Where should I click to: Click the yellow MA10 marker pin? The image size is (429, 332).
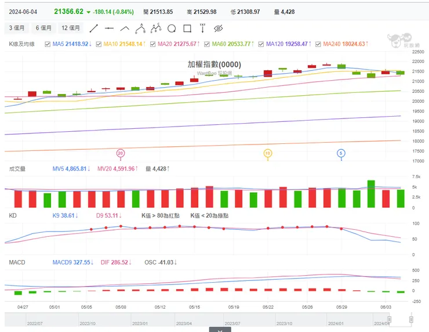click(x=268, y=153)
